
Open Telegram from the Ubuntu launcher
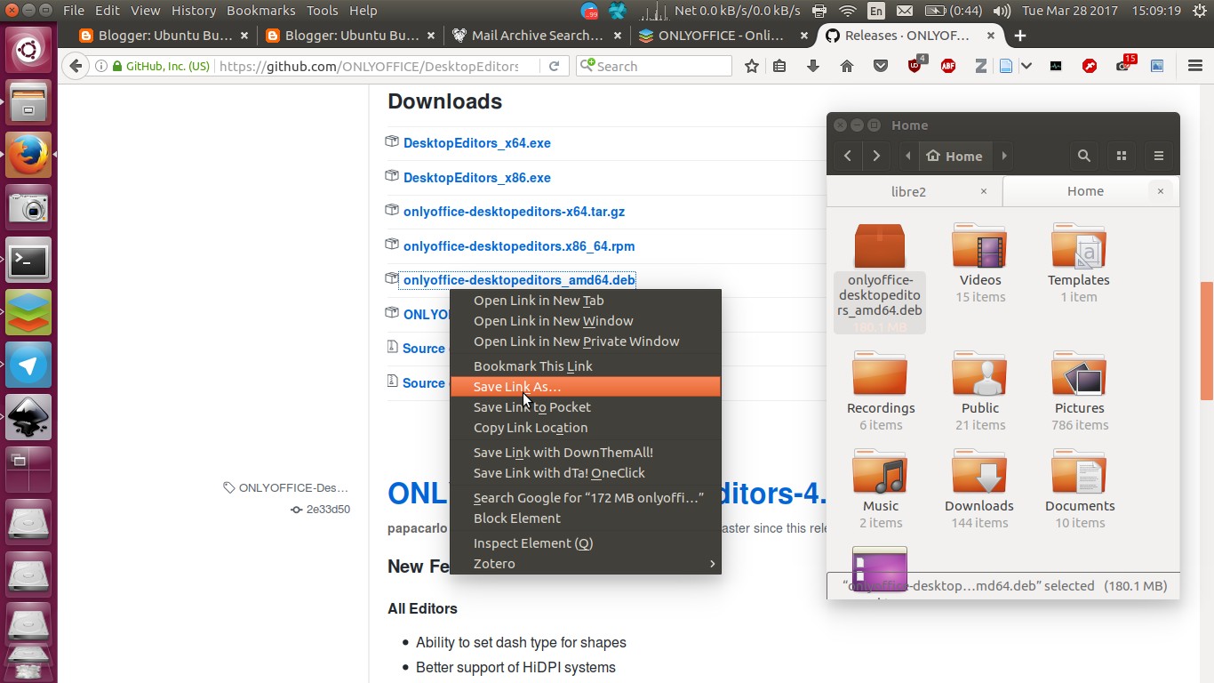[28, 366]
